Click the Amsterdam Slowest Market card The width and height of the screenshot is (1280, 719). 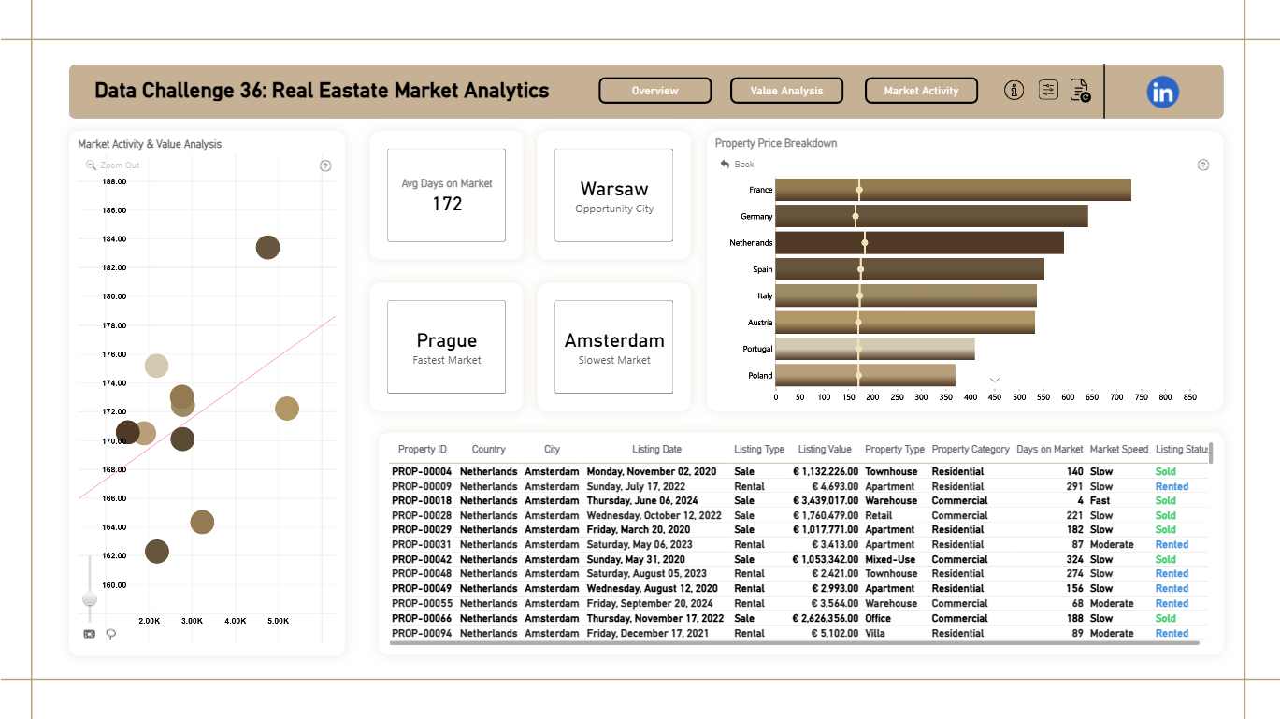[x=613, y=347]
